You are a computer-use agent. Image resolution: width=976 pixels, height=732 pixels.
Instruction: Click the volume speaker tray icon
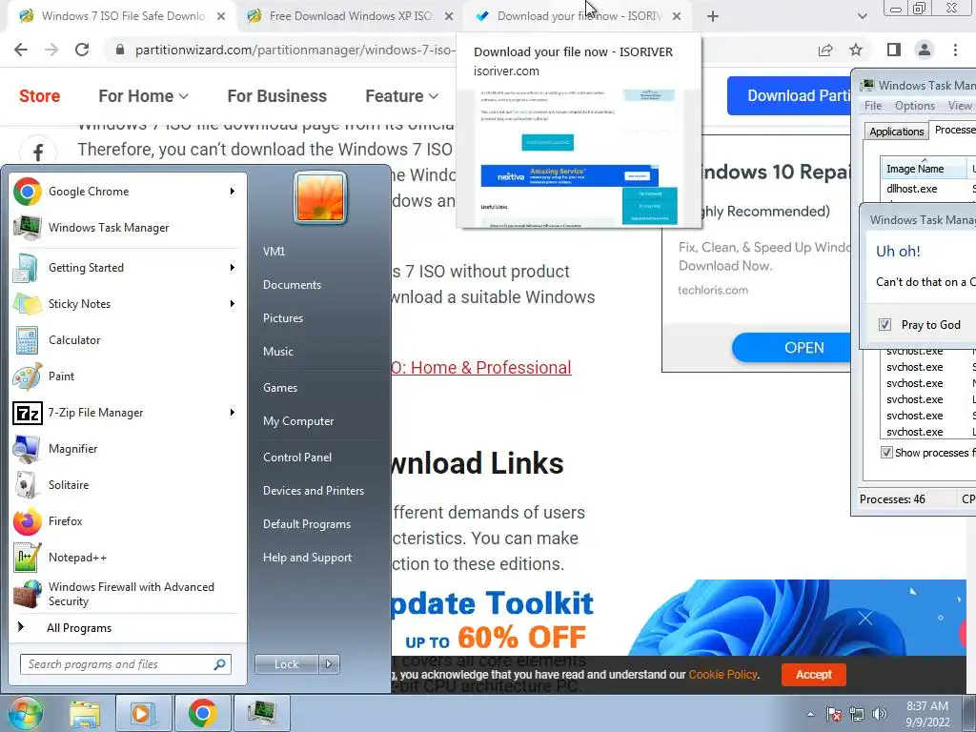click(x=880, y=714)
